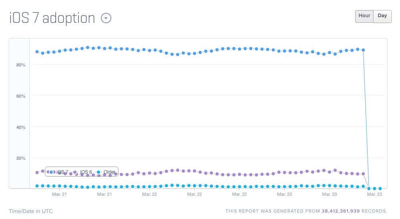Toggle the Older series in legend

(x=109, y=172)
